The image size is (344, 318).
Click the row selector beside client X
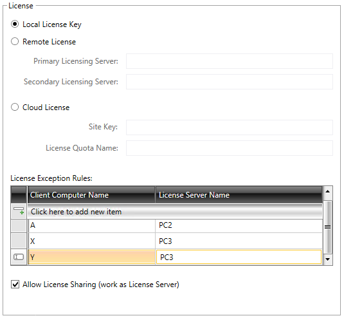(x=19, y=241)
